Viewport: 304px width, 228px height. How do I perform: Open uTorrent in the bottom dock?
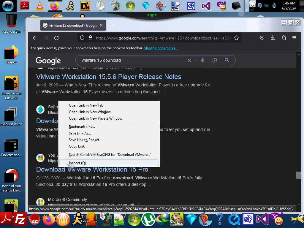[148, 219]
